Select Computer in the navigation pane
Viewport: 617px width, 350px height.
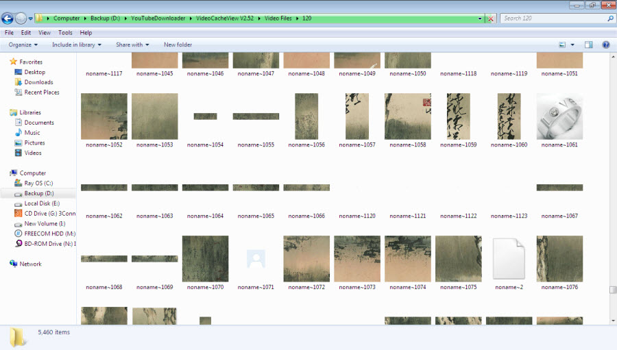coord(33,173)
